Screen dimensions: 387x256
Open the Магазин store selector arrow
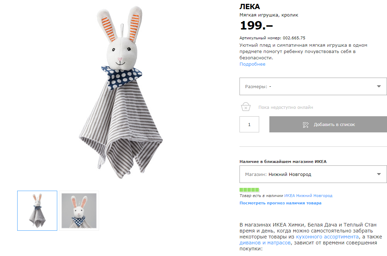[x=379, y=174]
